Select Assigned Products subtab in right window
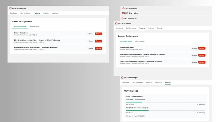This screenshot has height=122, width=218. 126,41
